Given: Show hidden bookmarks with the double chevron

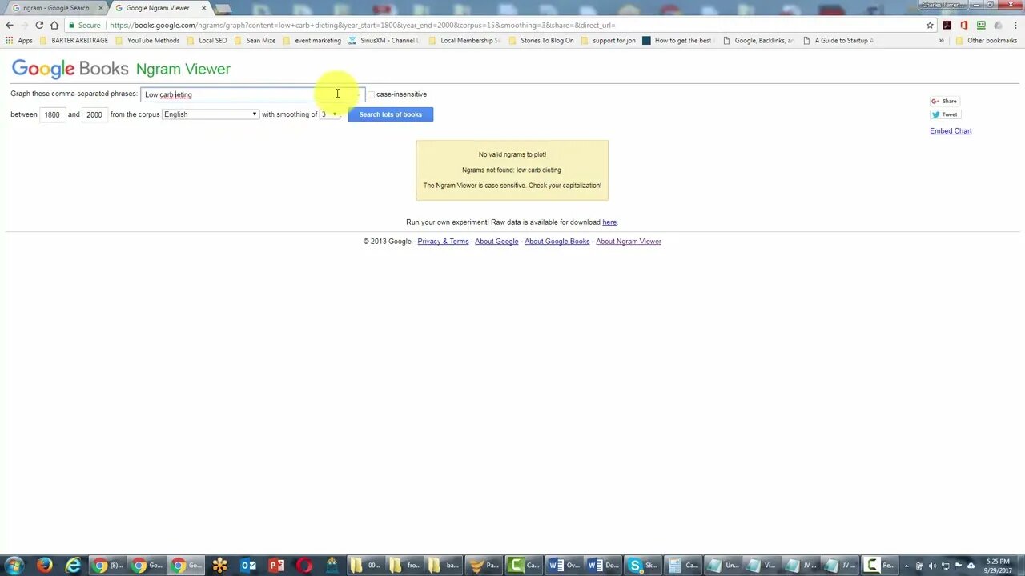Looking at the screenshot, I should 942,40.
